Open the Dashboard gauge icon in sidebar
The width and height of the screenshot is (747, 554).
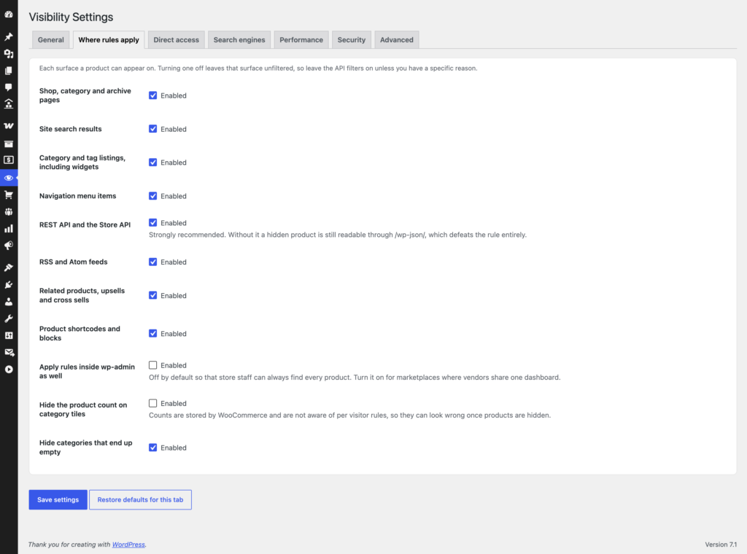9,15
